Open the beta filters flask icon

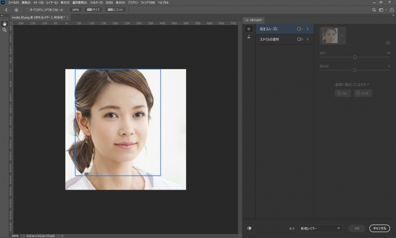[249, 37]
